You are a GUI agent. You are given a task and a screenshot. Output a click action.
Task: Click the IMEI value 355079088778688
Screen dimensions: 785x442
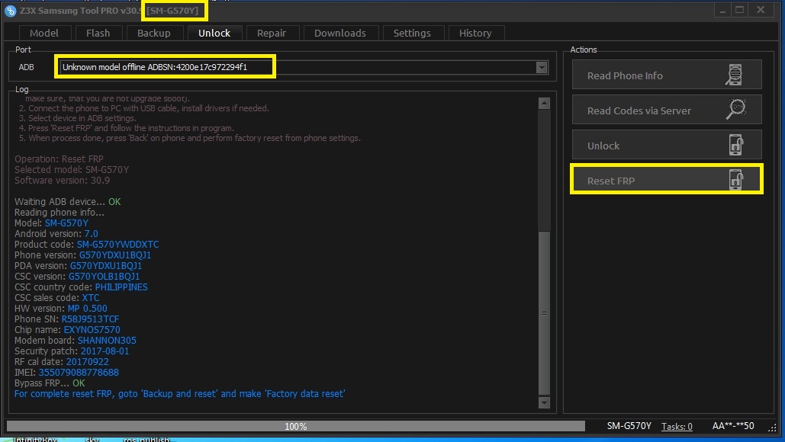pyautogui.click(x=79, y=373)
